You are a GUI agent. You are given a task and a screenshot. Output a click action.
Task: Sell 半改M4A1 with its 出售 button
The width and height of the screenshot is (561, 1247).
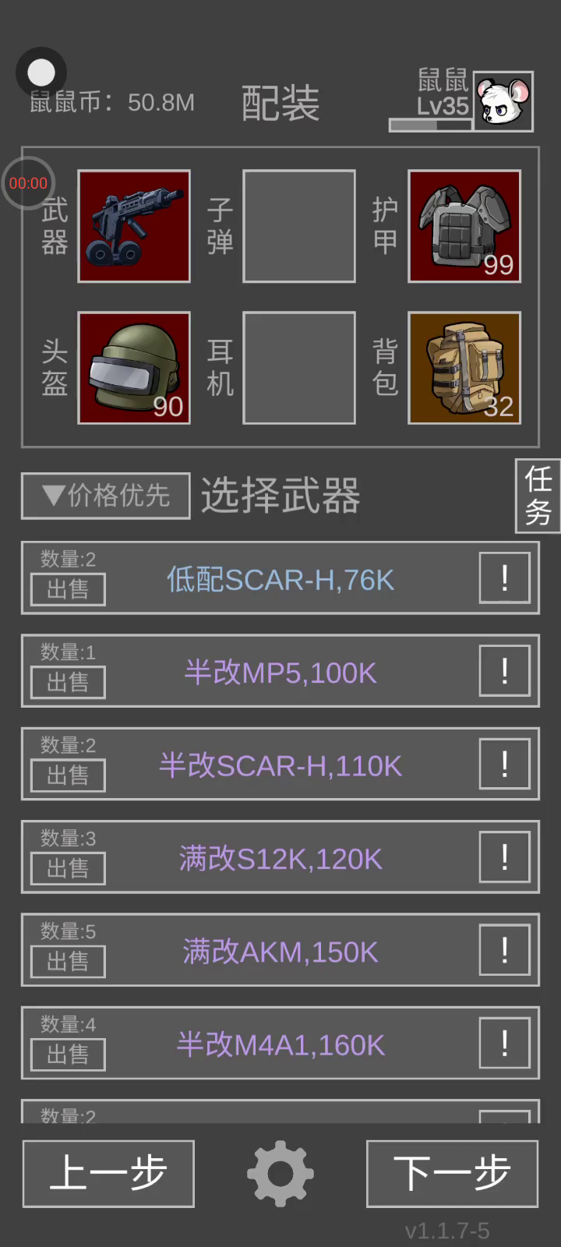click(68, 1054)
